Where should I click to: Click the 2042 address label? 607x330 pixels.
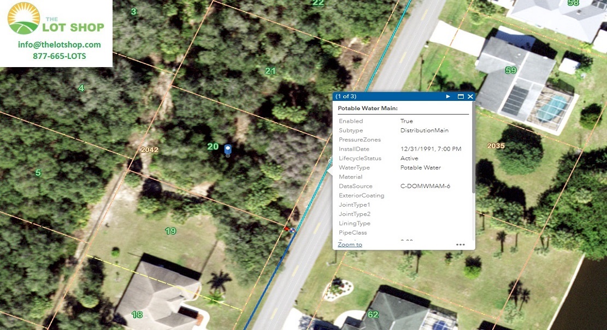pyautogui.click(x=149, y=150)
